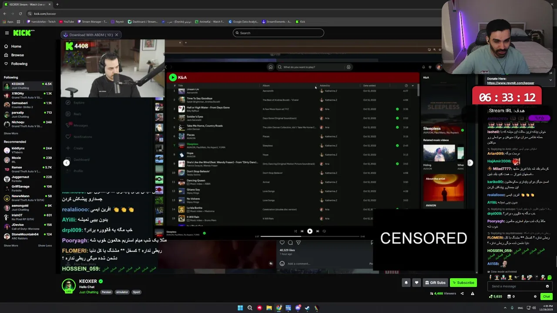This screenshot has height=313, width=557.
Task: Open File Explorer from taskbar
Action: point(269,308)
